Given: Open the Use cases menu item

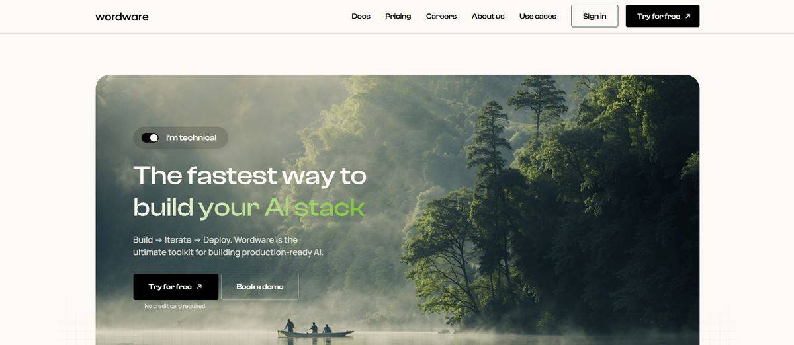Looking at the screenshot, I should coord(537,16).
